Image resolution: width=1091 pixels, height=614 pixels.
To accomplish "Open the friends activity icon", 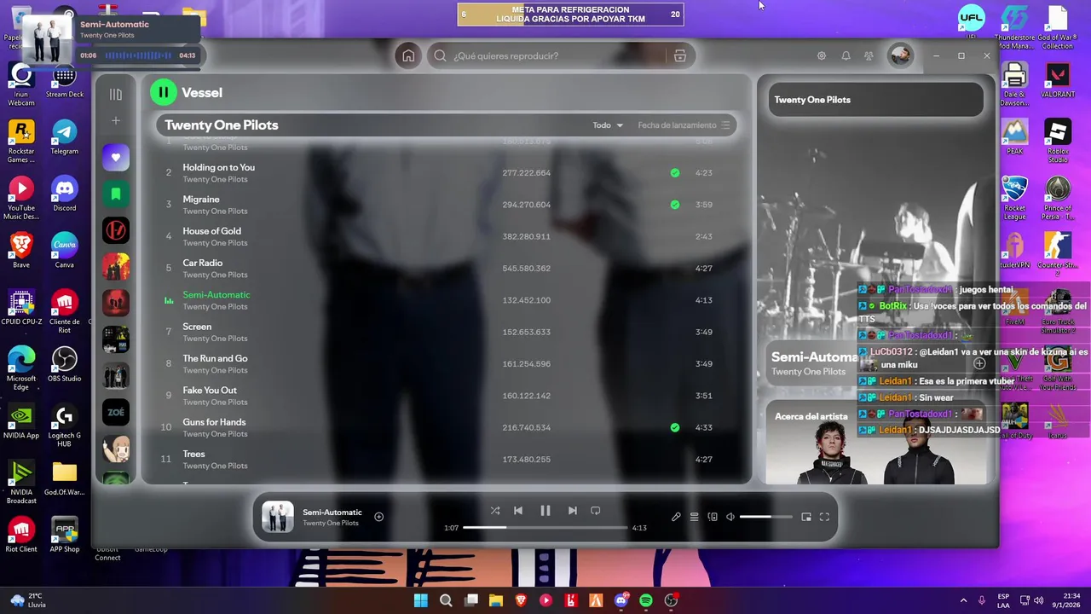I will 869,55.
